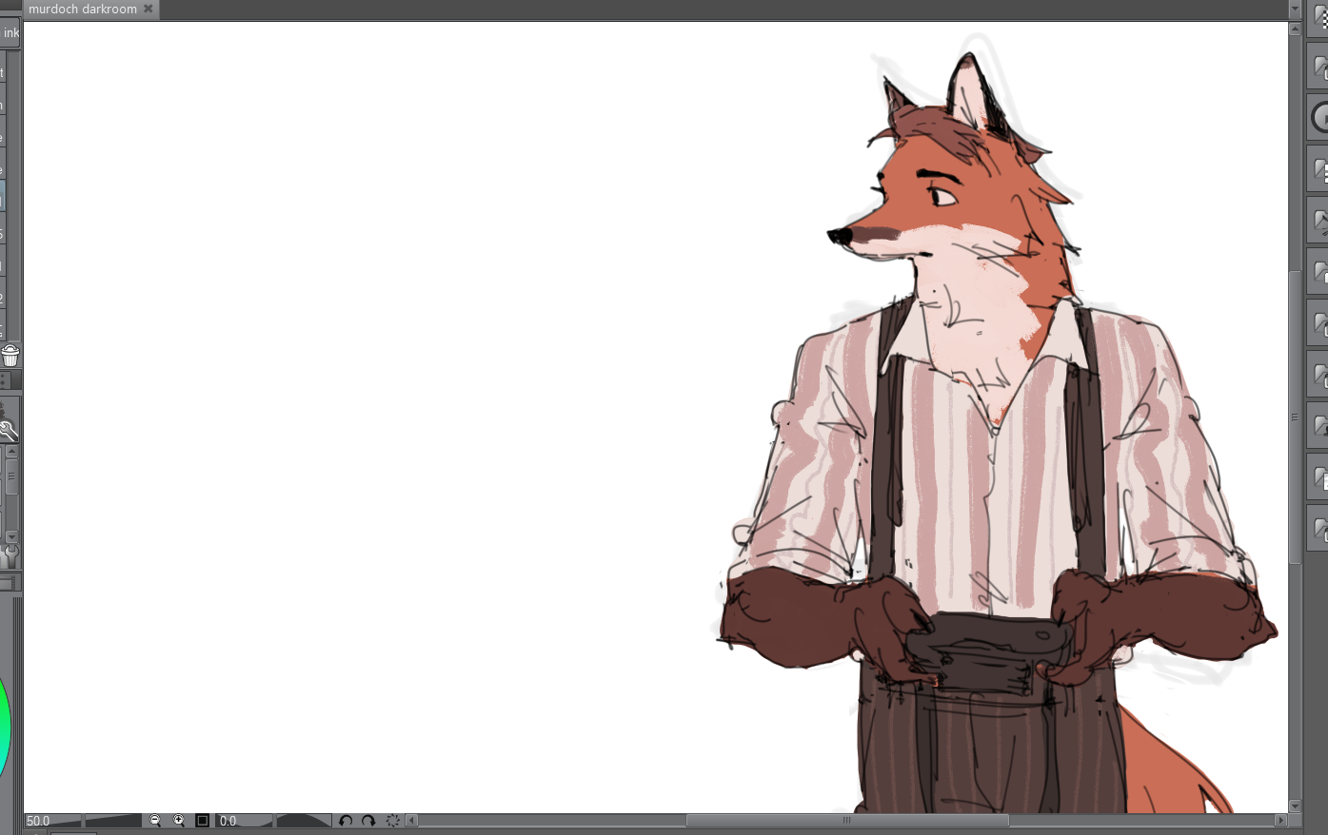The height and width of the screenshot is (835, 1328).
Task: Rotate the canvas right with the clockwise arrow
Action: pos(368,821)
